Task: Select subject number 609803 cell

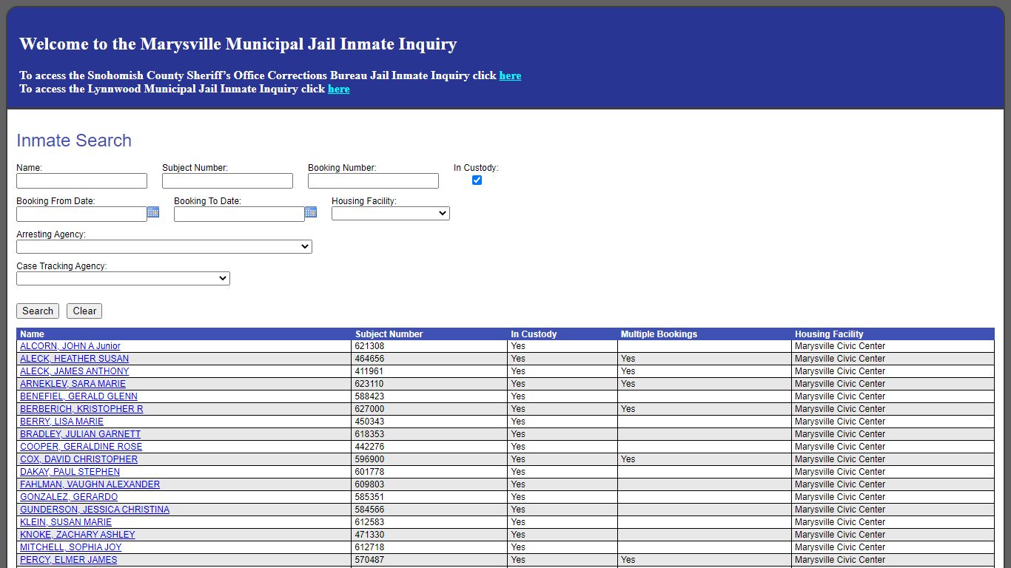Action: [430, 484]
